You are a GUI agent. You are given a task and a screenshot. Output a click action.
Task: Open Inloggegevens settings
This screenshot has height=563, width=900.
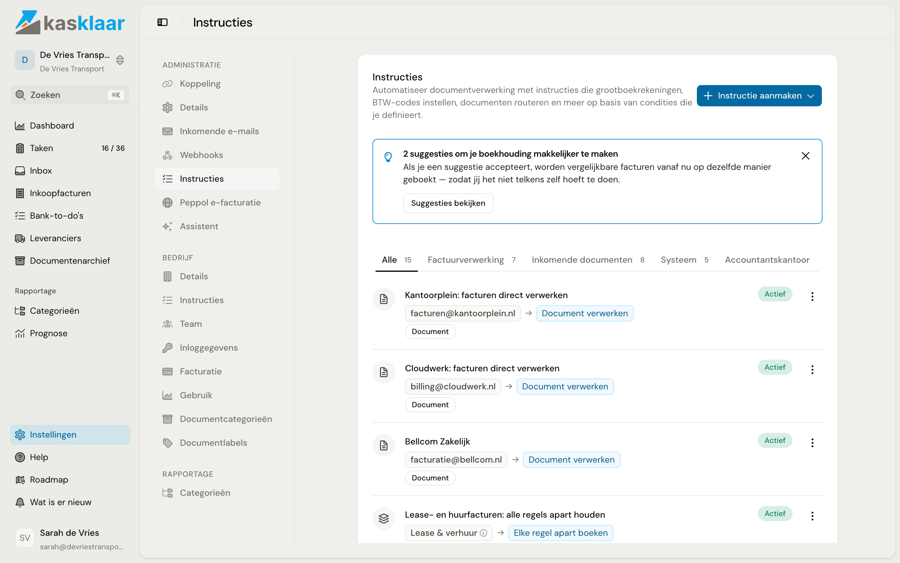pyautogui.click(x=217, y=348)
